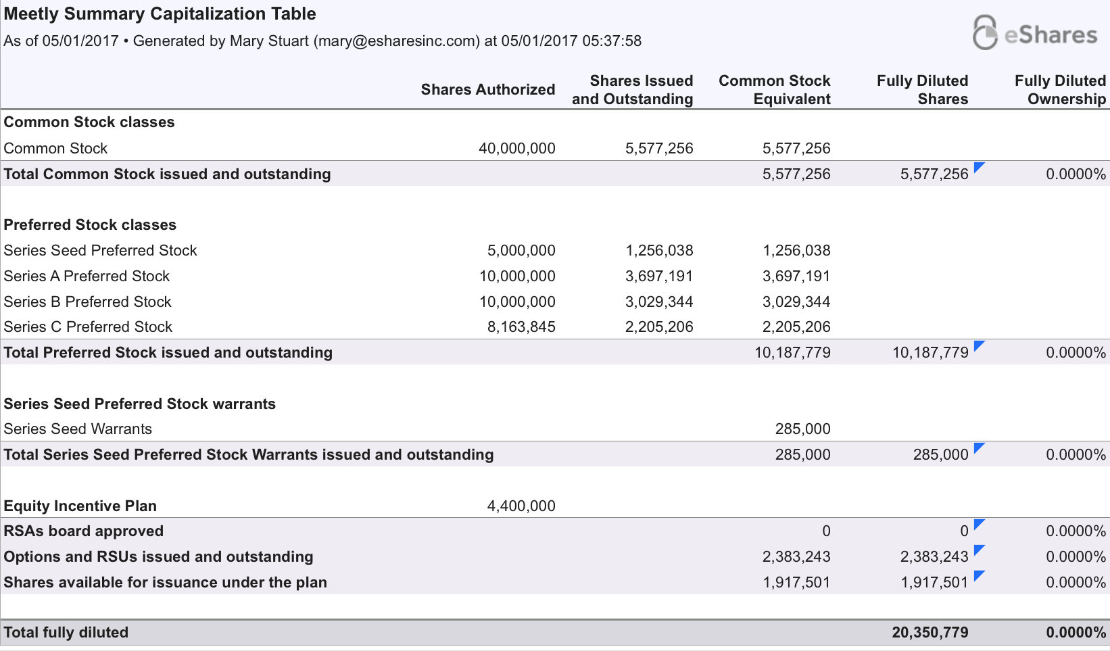Select the Common Stock 40,000,000 authorized cell
This screenshot has height=651, width=1110.
coord(516,149)
